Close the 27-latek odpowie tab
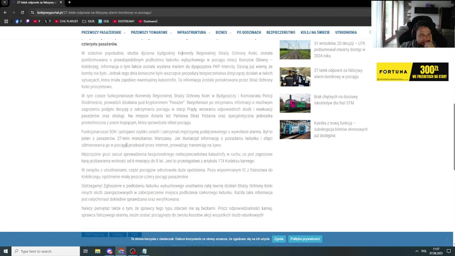Image resolution: width=455 pixels, height=256 pixels. tap(61, 2)
